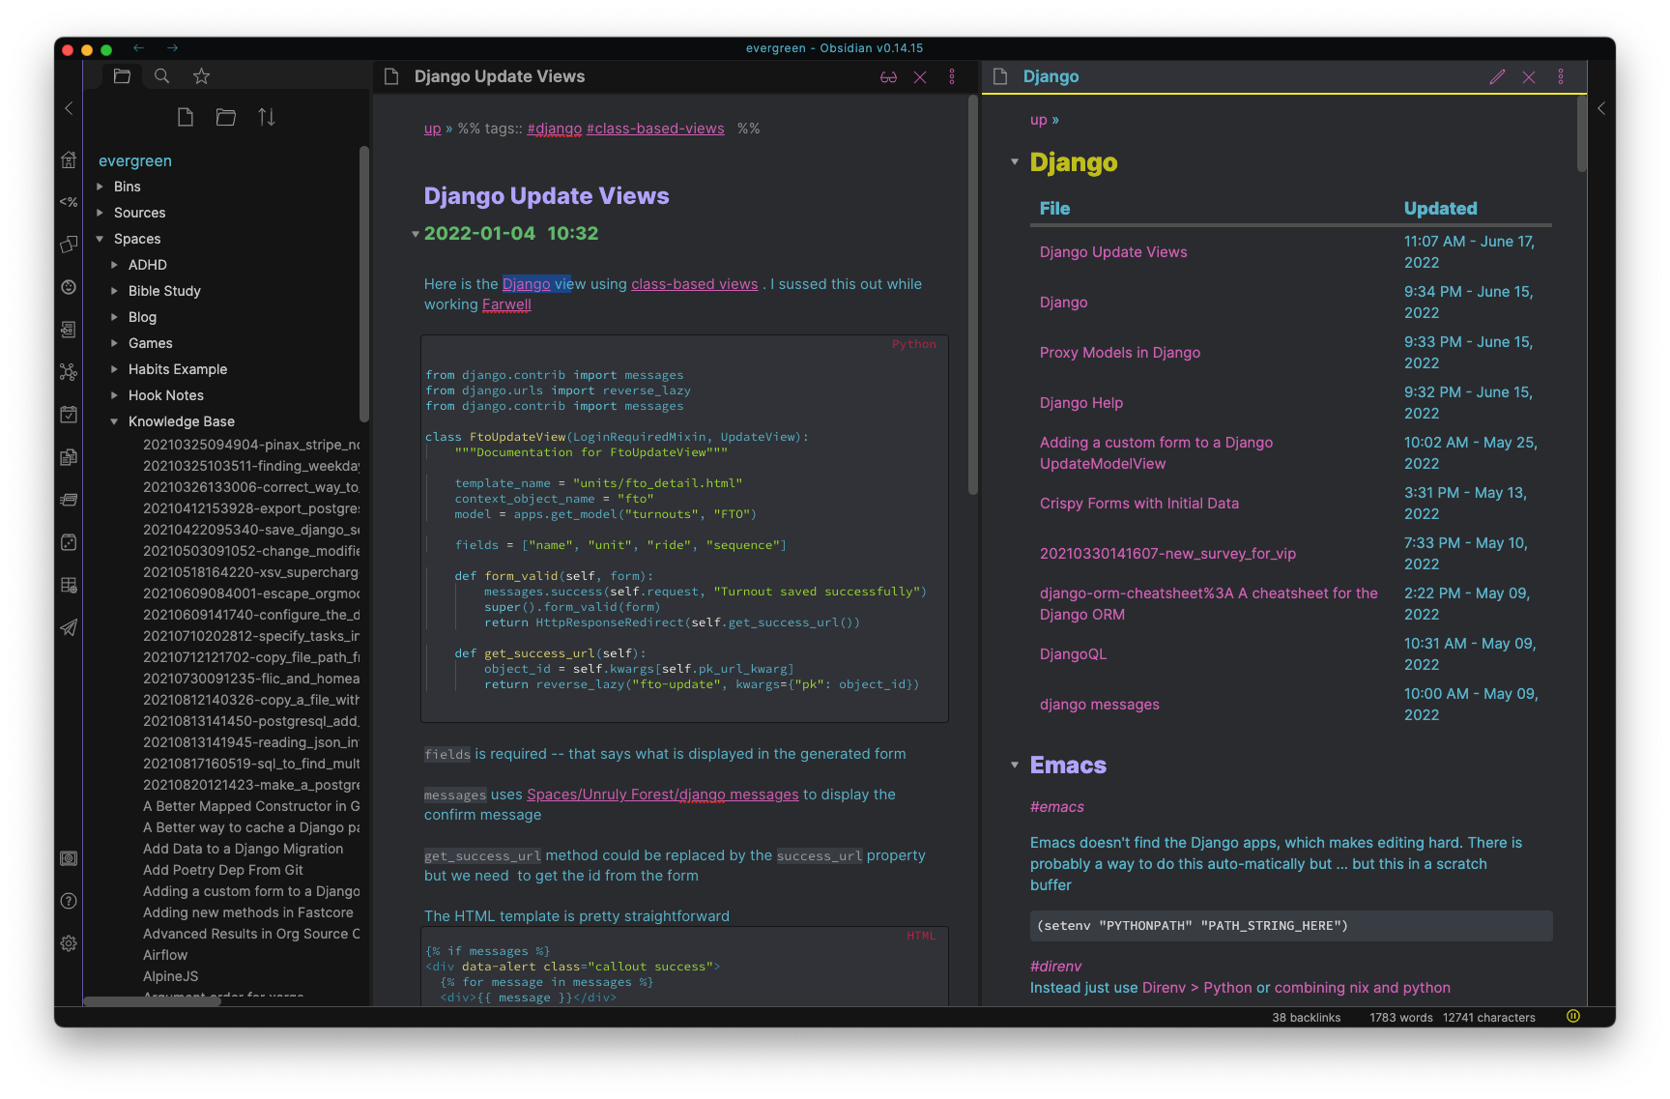This screenshot has width=1670, height=1099.
Task: Collapse the Spaces folder
Action: [100, 239]
